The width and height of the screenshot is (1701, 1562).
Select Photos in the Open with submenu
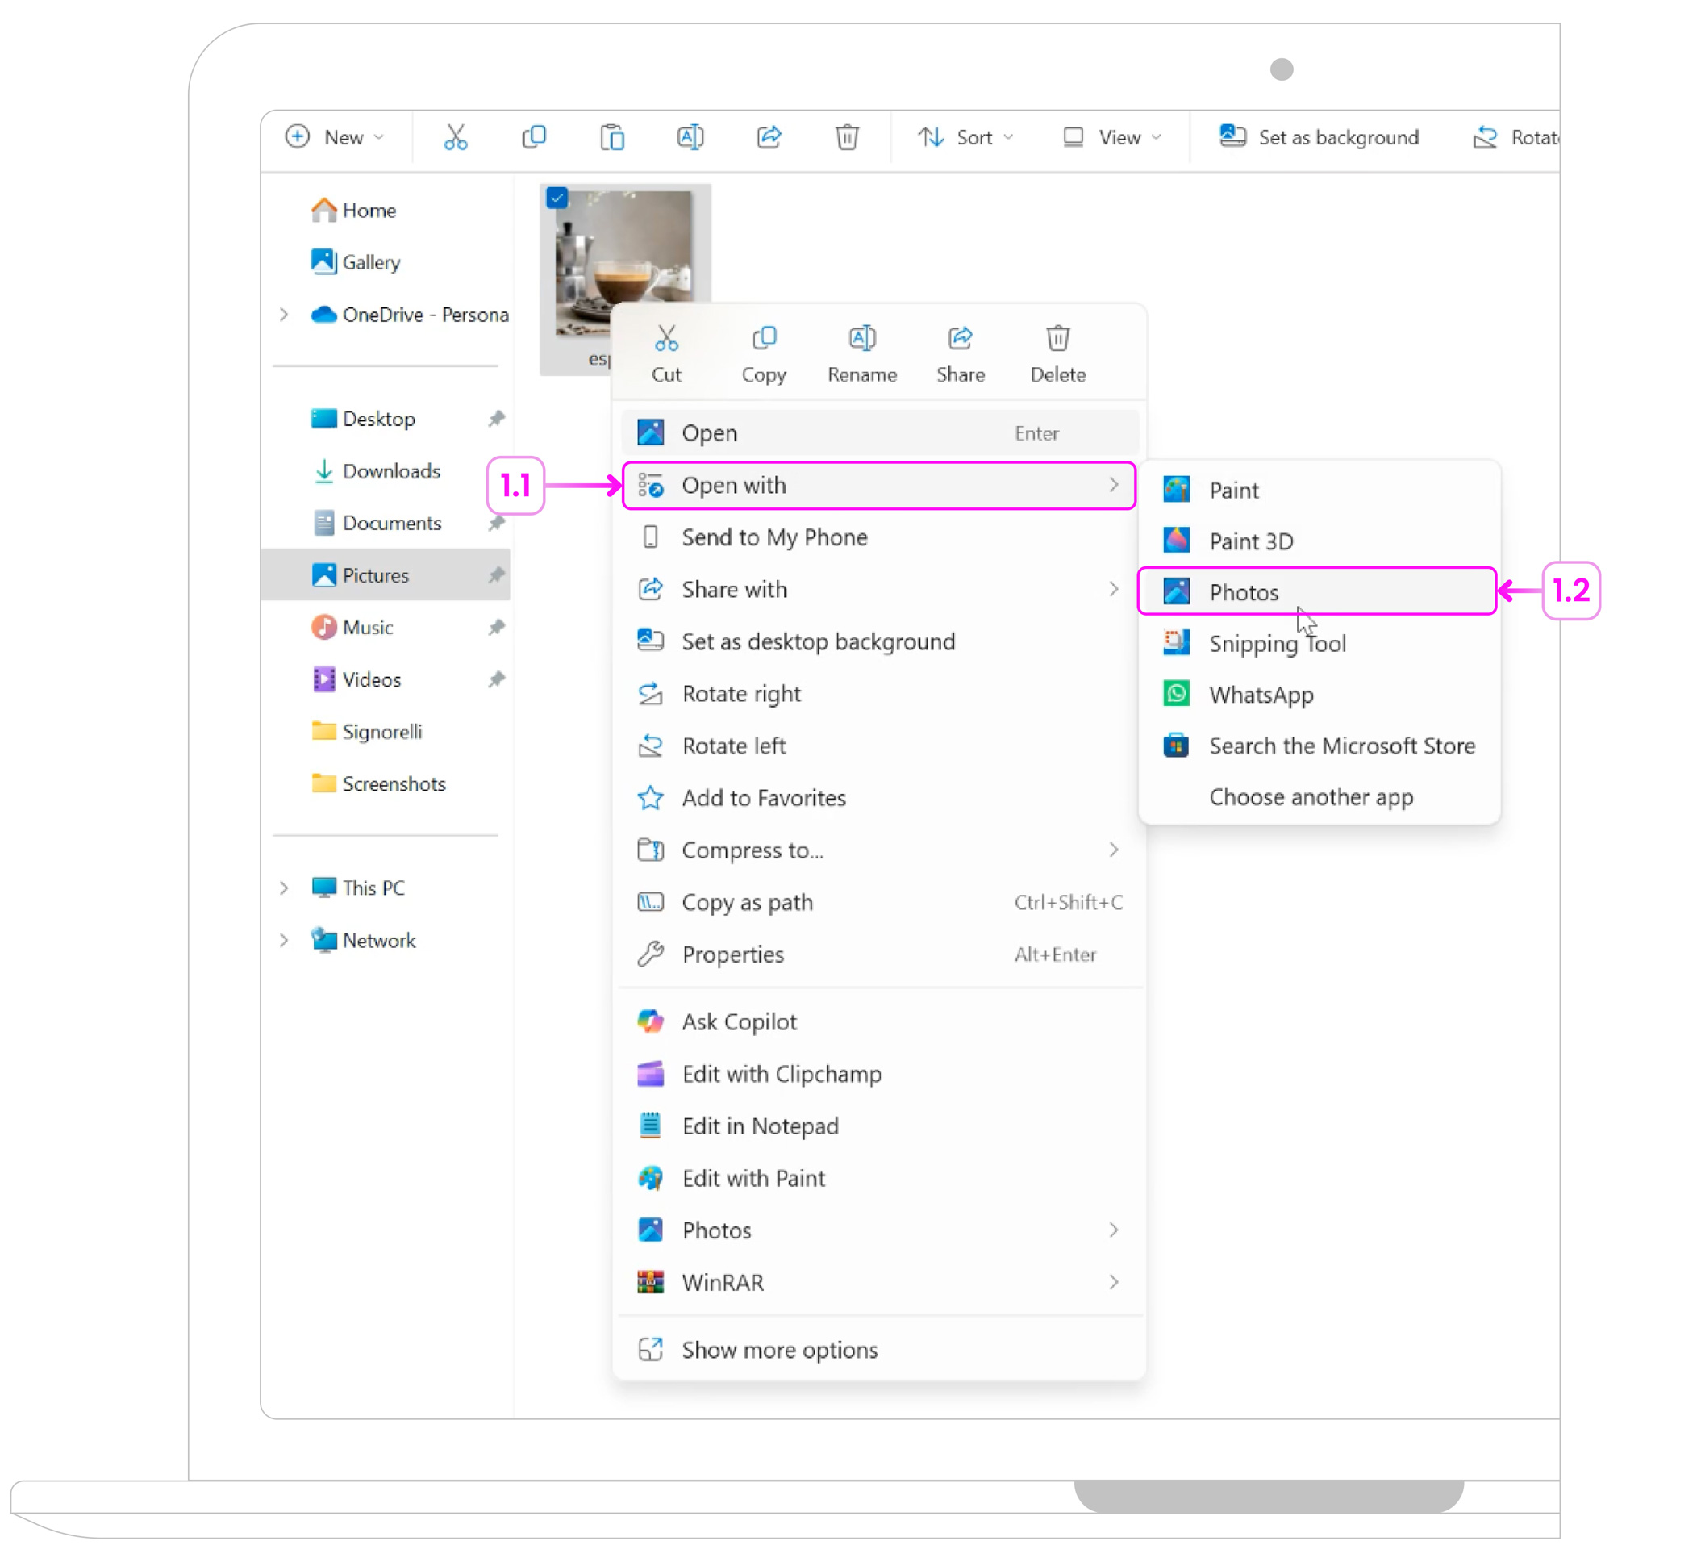pyautogui.click(x=1243, y=592)
